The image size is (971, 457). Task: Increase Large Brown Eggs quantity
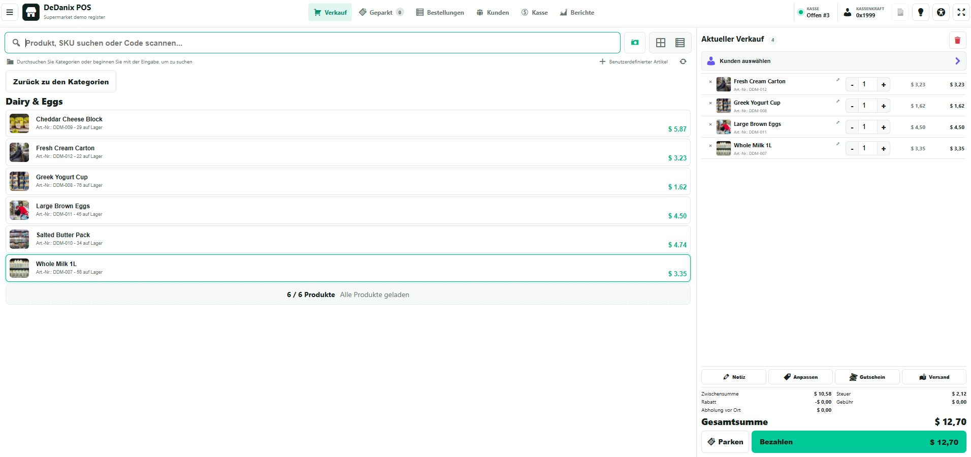pyautogui.click(x=884, y=127)
